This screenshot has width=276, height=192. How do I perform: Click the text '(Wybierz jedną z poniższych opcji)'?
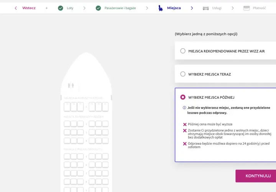coord(206,34)
